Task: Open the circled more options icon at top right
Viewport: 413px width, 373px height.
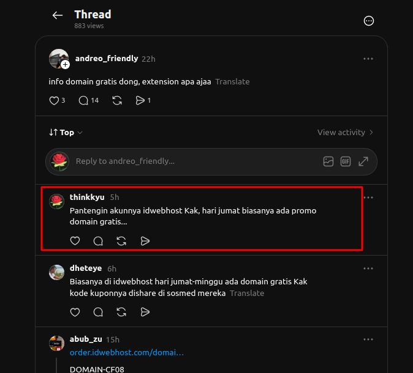Action: tap(368, 21)
